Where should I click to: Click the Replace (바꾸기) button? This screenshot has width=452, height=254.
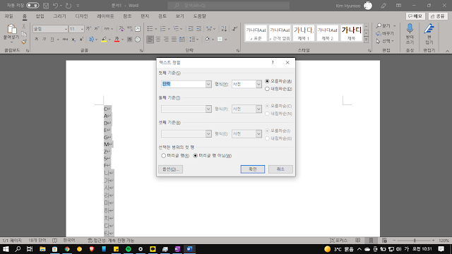click(x=385, y=34)
